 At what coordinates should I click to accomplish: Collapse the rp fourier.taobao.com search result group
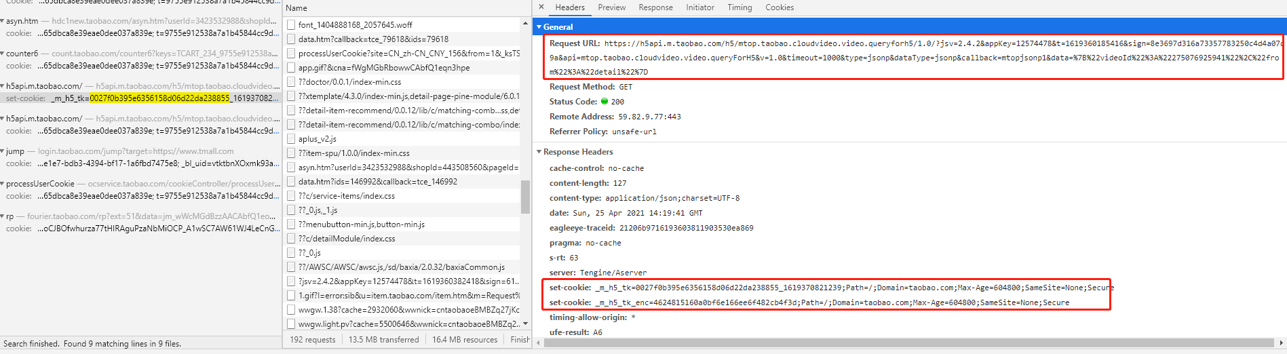3,216
